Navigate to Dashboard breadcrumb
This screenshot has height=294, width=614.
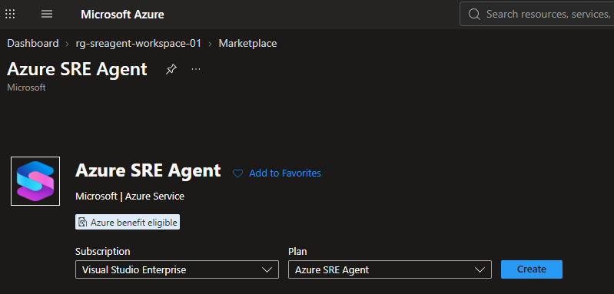point(33,44)
